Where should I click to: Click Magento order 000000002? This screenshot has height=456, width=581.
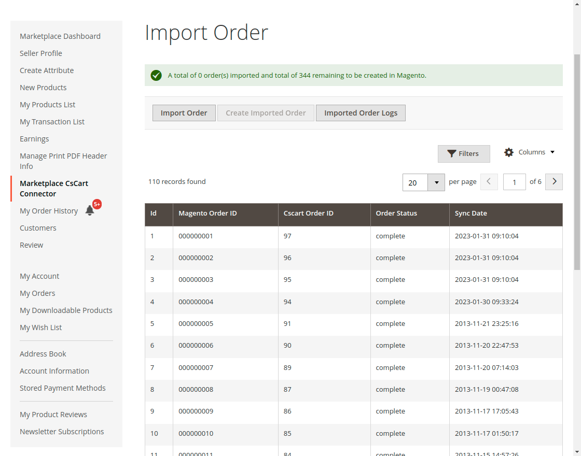point(196,258)
